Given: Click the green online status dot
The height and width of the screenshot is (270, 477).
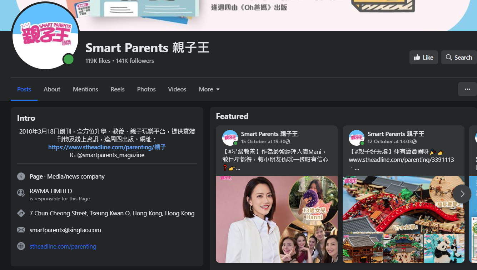Looking at the screenshot, I should (x=68, y=59).
